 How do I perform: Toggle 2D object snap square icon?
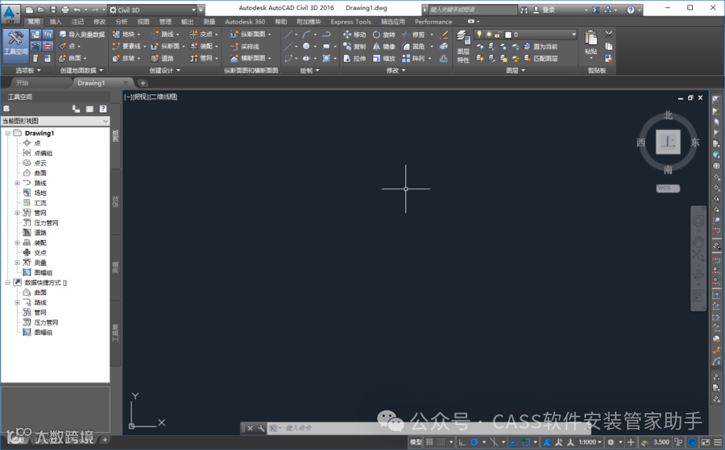(x=526, y=442)
